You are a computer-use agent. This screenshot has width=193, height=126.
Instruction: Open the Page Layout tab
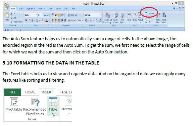[31, 8]
